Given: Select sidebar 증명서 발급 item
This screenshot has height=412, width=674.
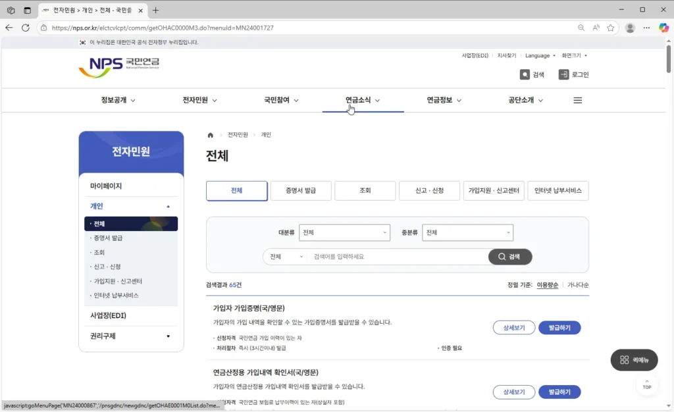Looking at the screenshot, I should [x=108, y=238].
